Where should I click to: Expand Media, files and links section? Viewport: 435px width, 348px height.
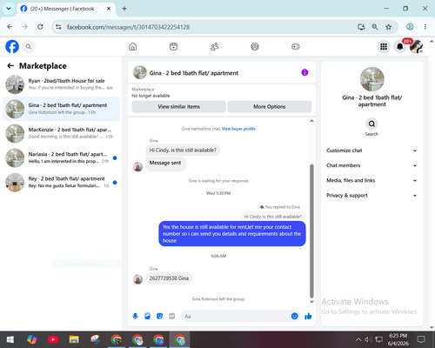[371, 180]
